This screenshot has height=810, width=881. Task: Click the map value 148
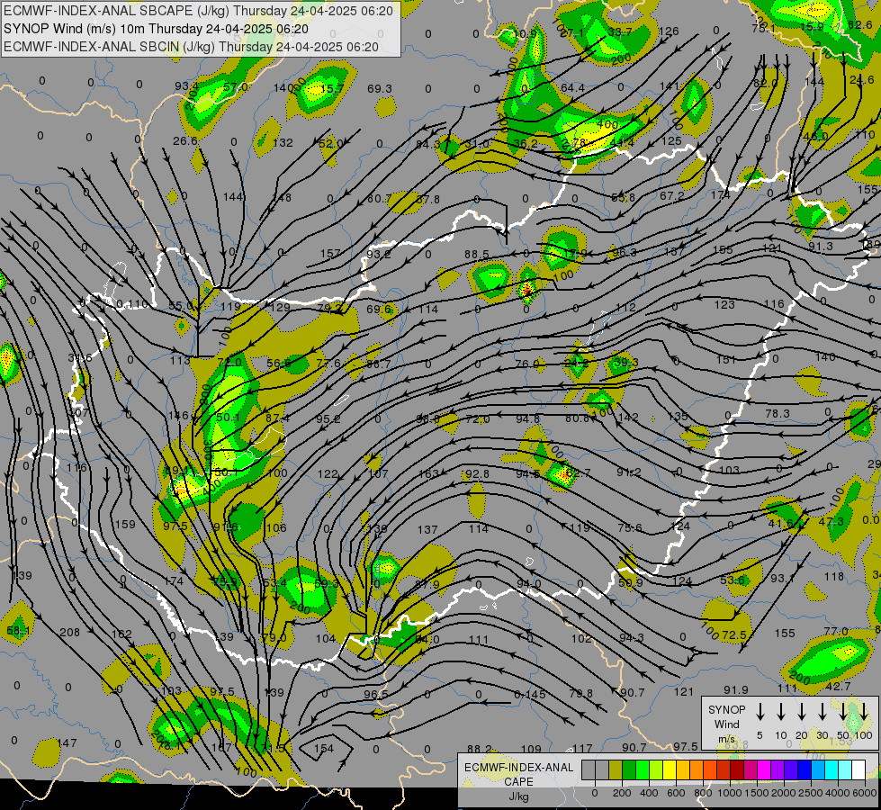pos(282,197)
